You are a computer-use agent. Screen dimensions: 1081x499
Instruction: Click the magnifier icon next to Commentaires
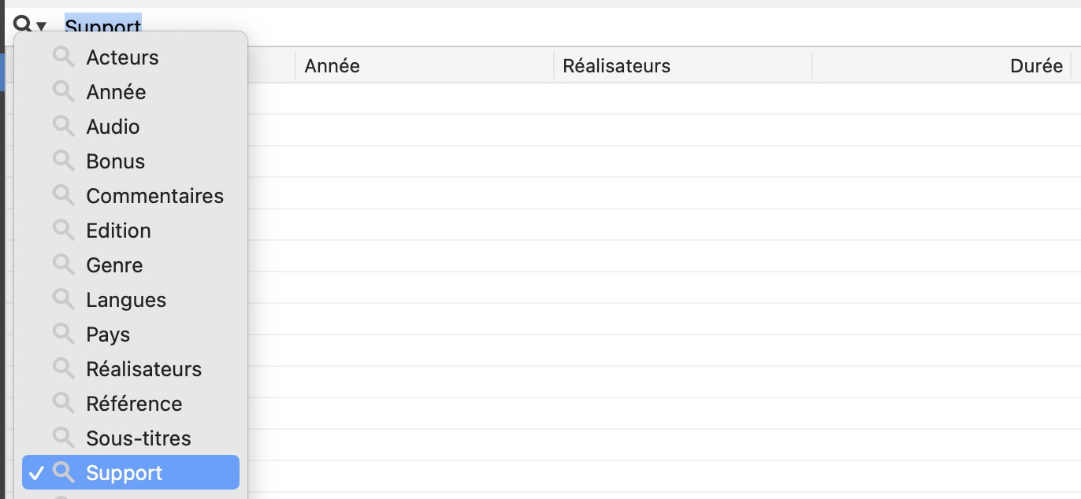point(64,195)
